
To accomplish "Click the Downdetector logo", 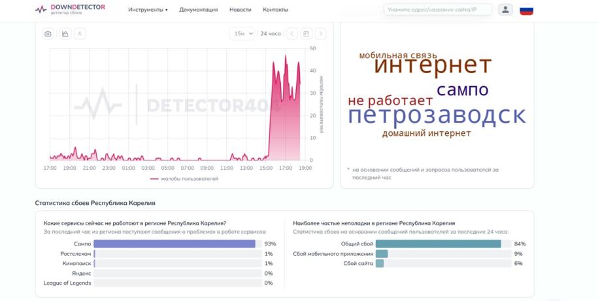I will [x=70, y=10].
